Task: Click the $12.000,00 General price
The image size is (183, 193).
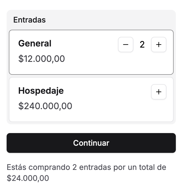Action: (x=42, y=59)
